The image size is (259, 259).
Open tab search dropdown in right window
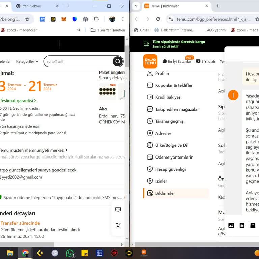pos(136,6)
